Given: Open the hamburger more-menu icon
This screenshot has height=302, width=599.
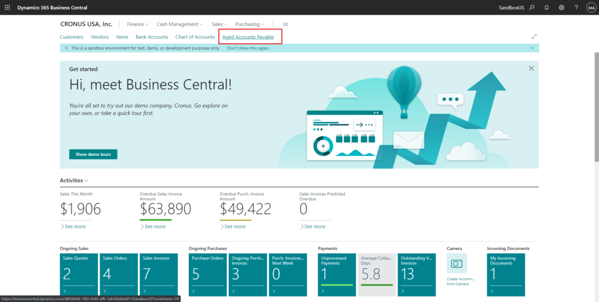Looking at the screenshot, I should click(285, 24).
